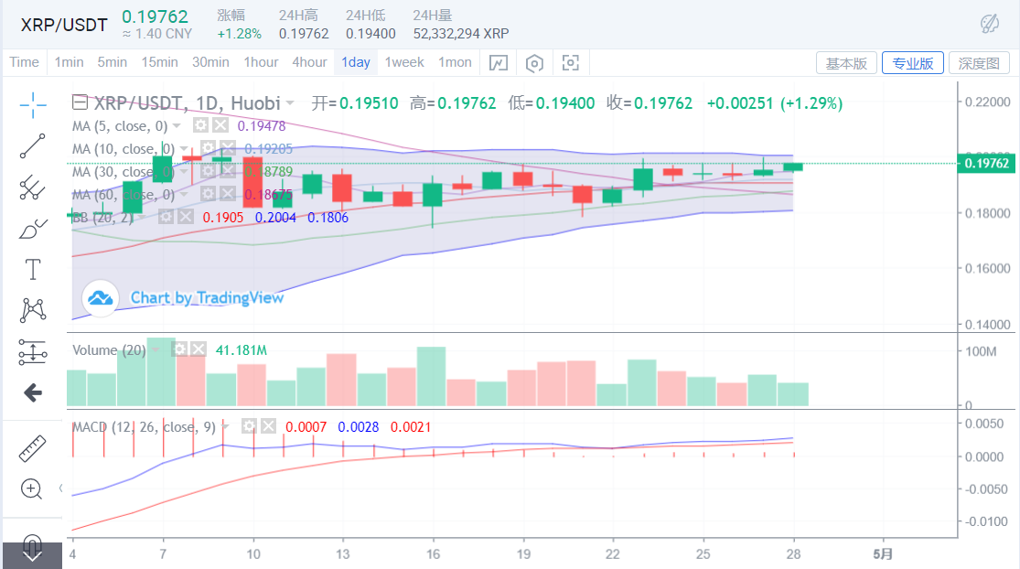Select the XABCD pattern tool
This screenshot has width=1020, height=569.
pos(33,310)
